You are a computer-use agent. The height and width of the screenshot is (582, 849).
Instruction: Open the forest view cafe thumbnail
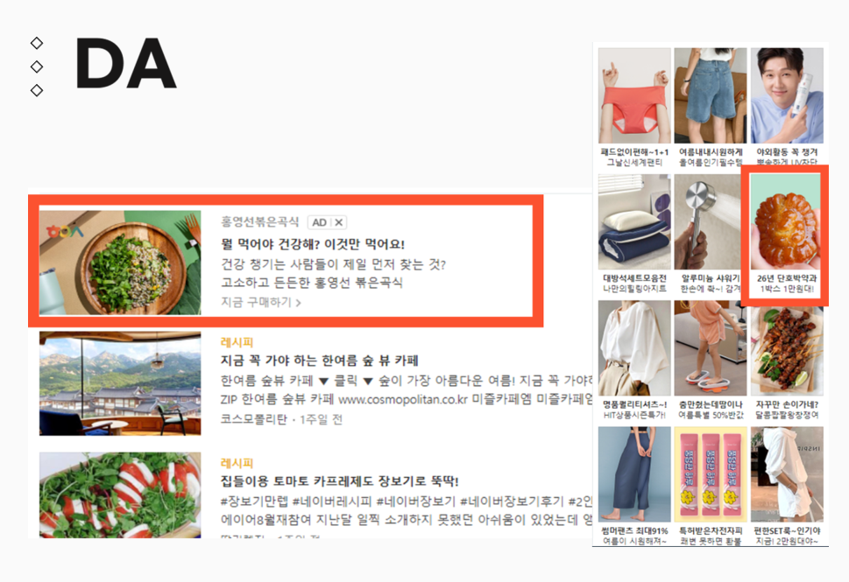pyautogui.click(x=120, y=383)
